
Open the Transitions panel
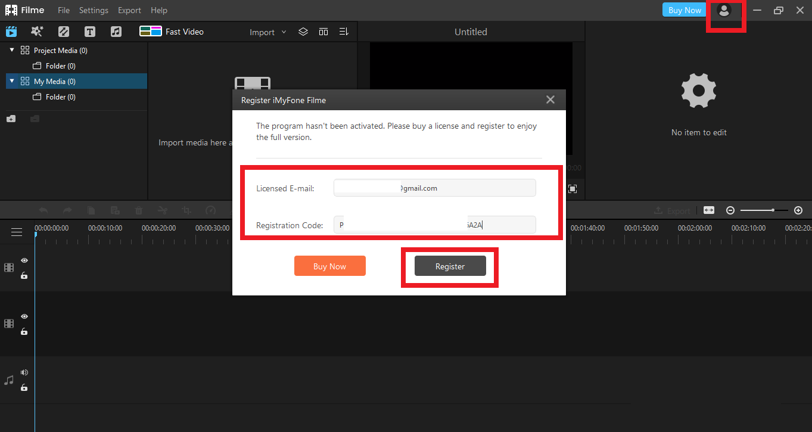(63, 31)
